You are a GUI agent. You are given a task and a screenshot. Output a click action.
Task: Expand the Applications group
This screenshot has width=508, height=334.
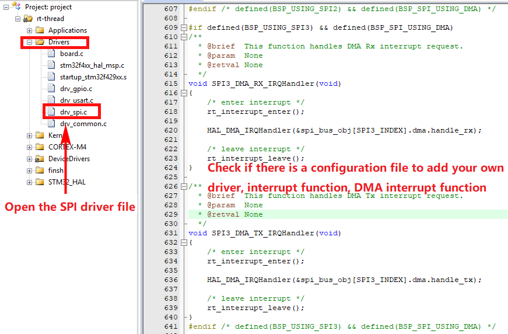(29, 30)
